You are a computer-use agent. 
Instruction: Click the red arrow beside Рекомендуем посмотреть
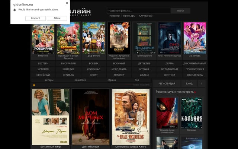195,92
